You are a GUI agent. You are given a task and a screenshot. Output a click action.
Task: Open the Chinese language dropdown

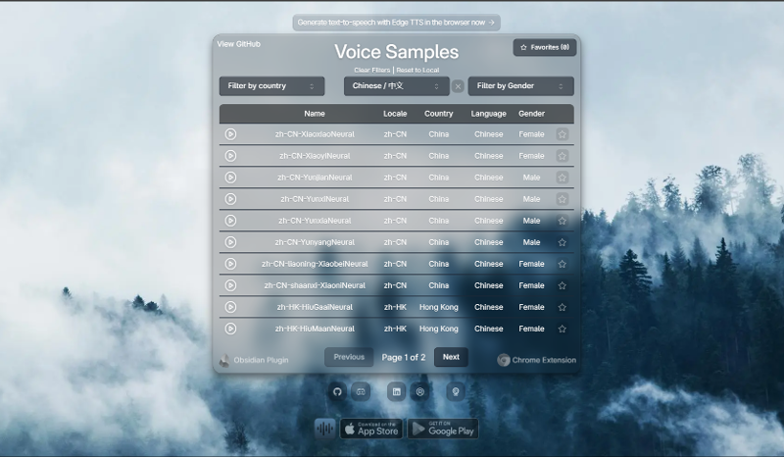(396, 86)
